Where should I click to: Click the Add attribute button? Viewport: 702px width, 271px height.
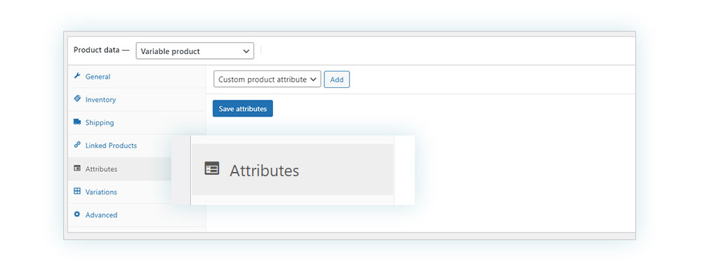(337, 79)
